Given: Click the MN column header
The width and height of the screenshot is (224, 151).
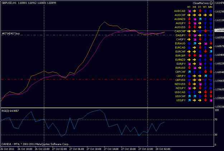Looking at the screenshot, I should coord(210,7).
